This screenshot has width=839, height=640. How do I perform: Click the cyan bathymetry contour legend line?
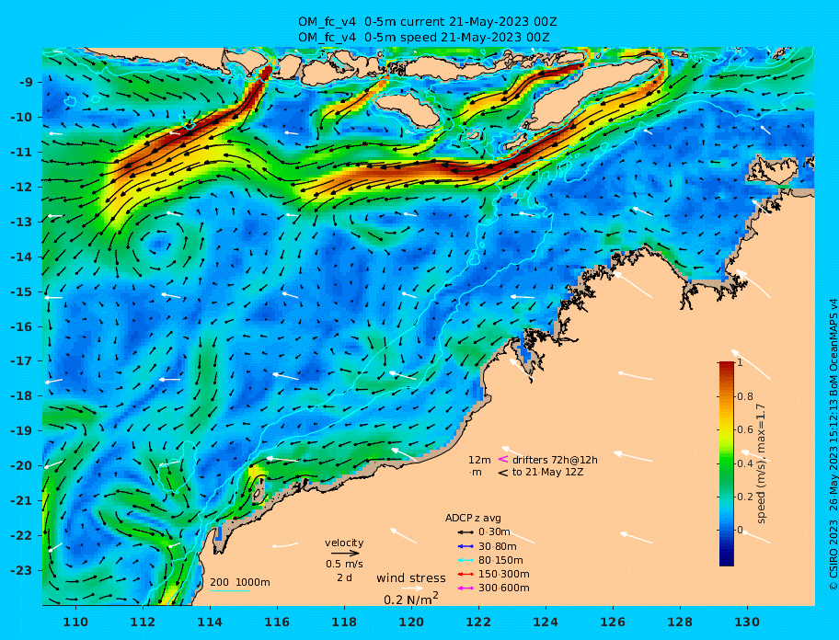point(230,591)
